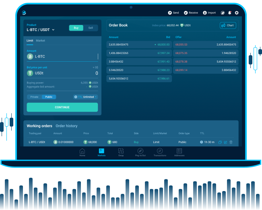The width and height of the screenshot is (262, 210).
Task: Click the Receive arrow icon
Action: pos(186,13)
